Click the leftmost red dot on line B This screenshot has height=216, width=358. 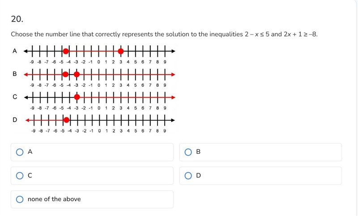tap(65, 74)
